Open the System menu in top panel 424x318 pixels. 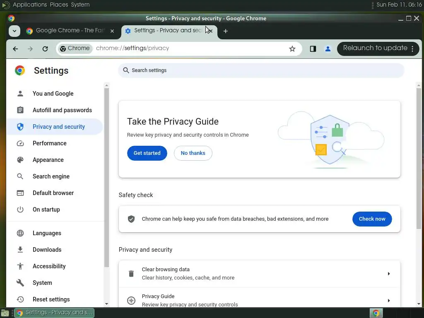[80, 5]
